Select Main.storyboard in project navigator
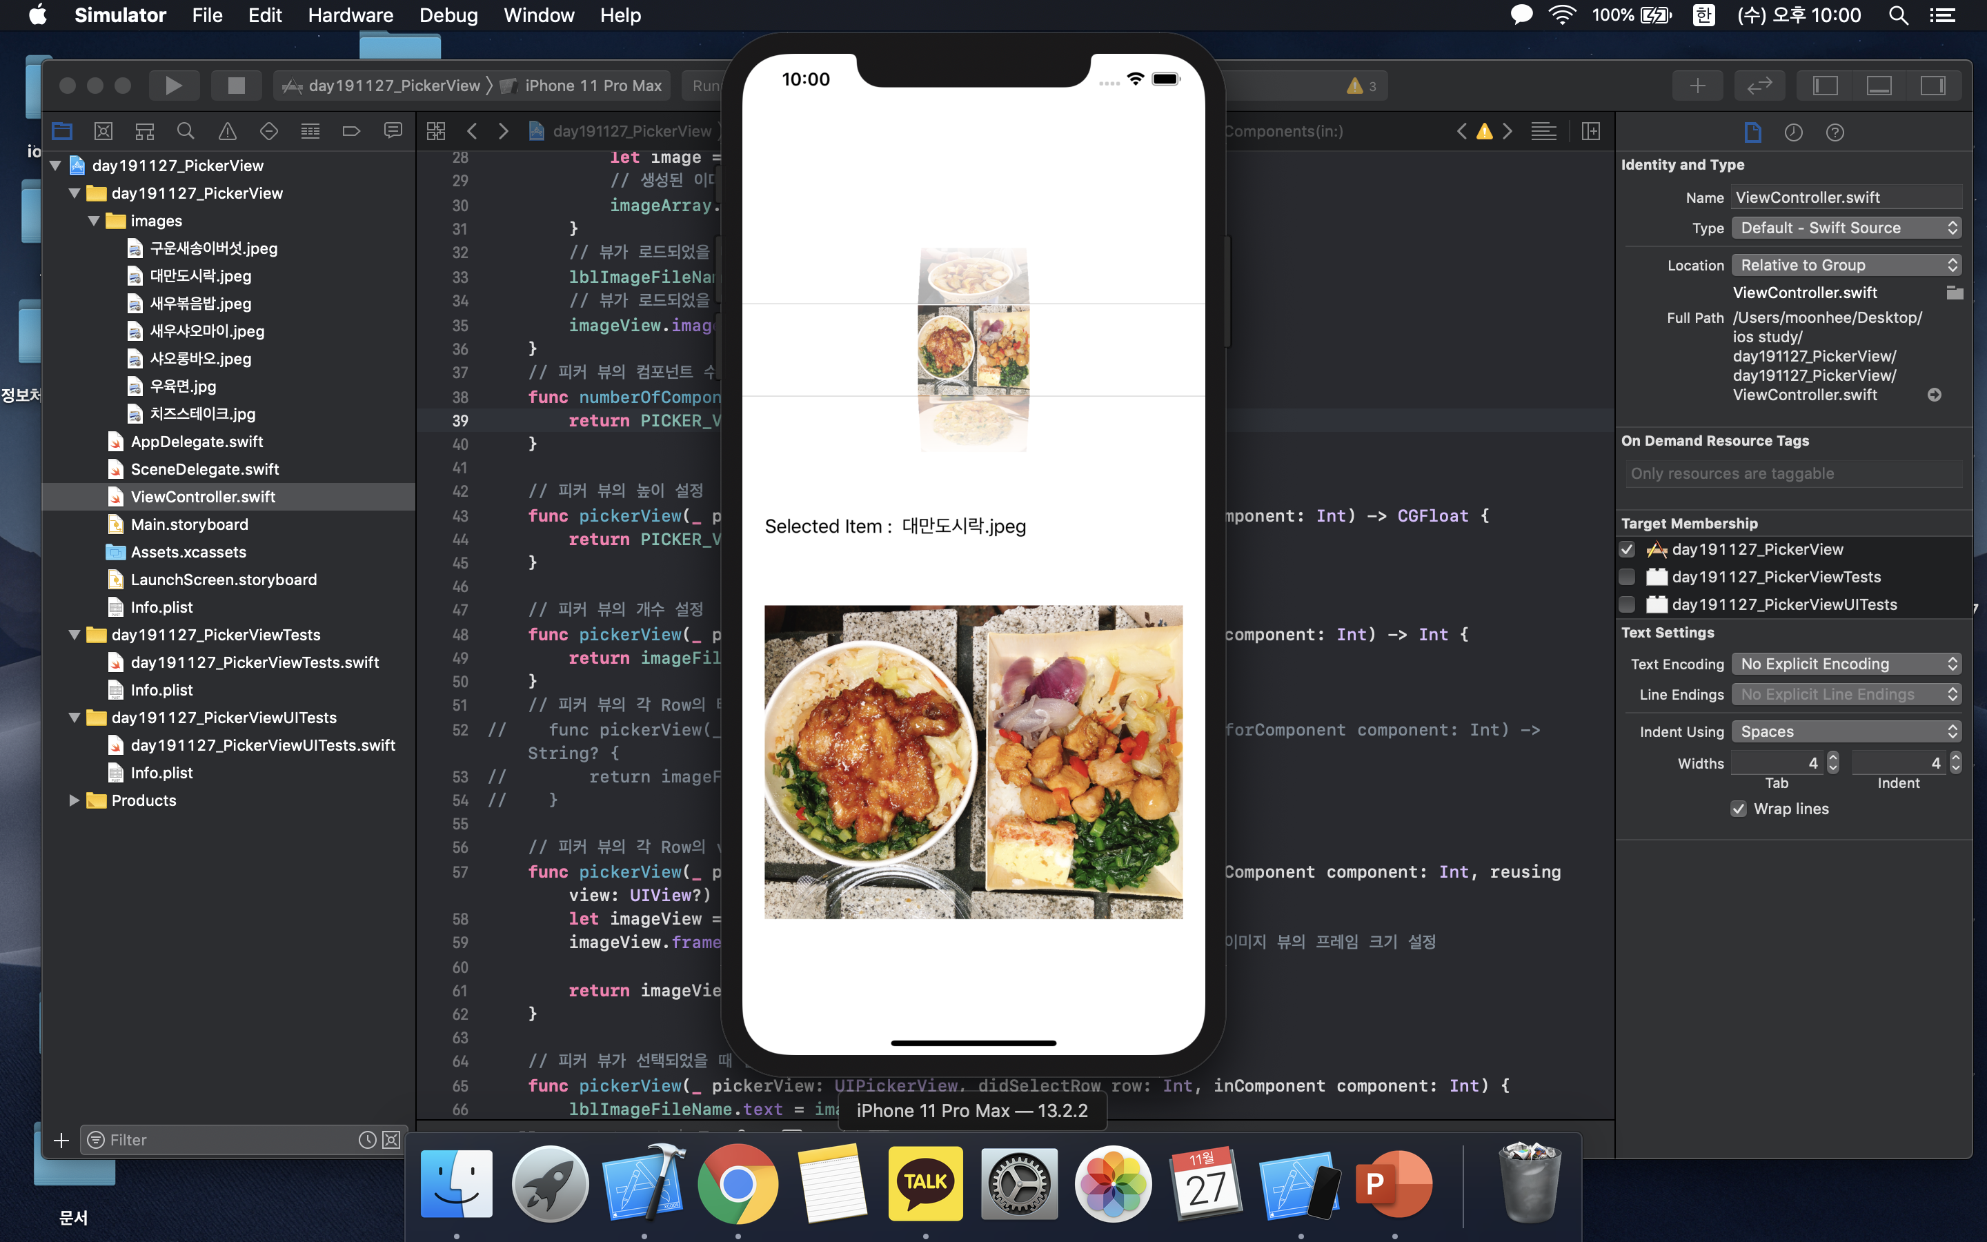Image resolution: width=1987 pixels, height=1242 pixels. point(189,524)
